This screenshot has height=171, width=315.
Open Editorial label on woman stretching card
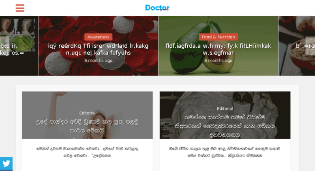point(87,113)
